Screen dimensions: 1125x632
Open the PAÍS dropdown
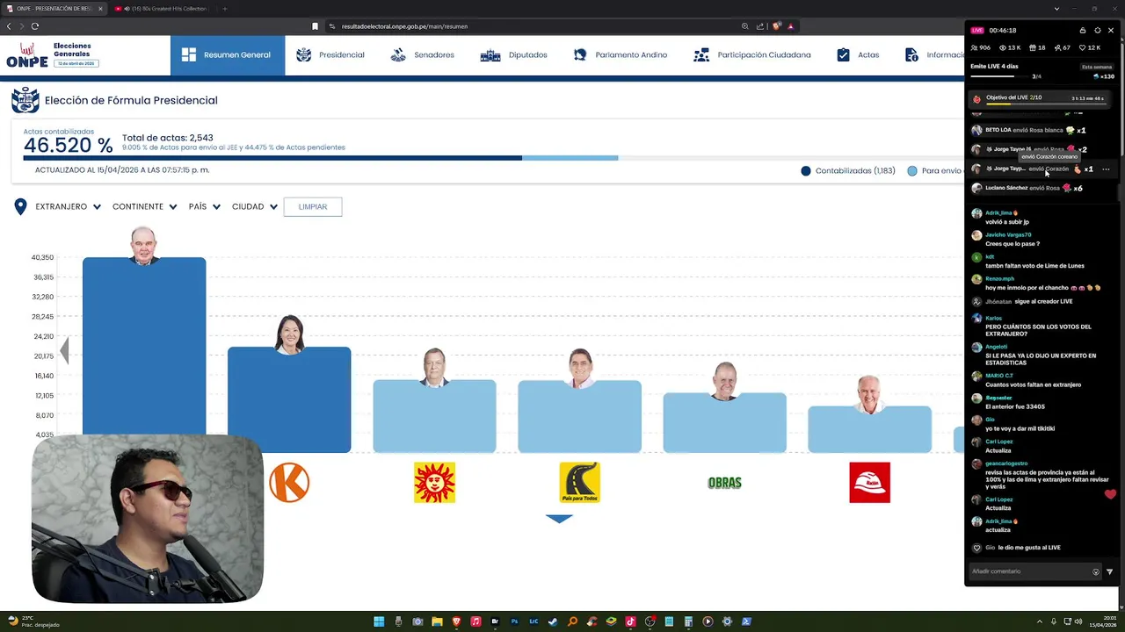(205, 207)
